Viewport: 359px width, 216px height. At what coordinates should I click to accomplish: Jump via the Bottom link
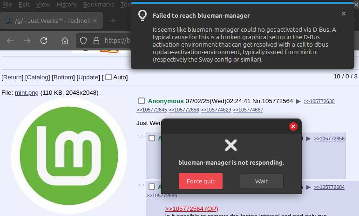63,77
